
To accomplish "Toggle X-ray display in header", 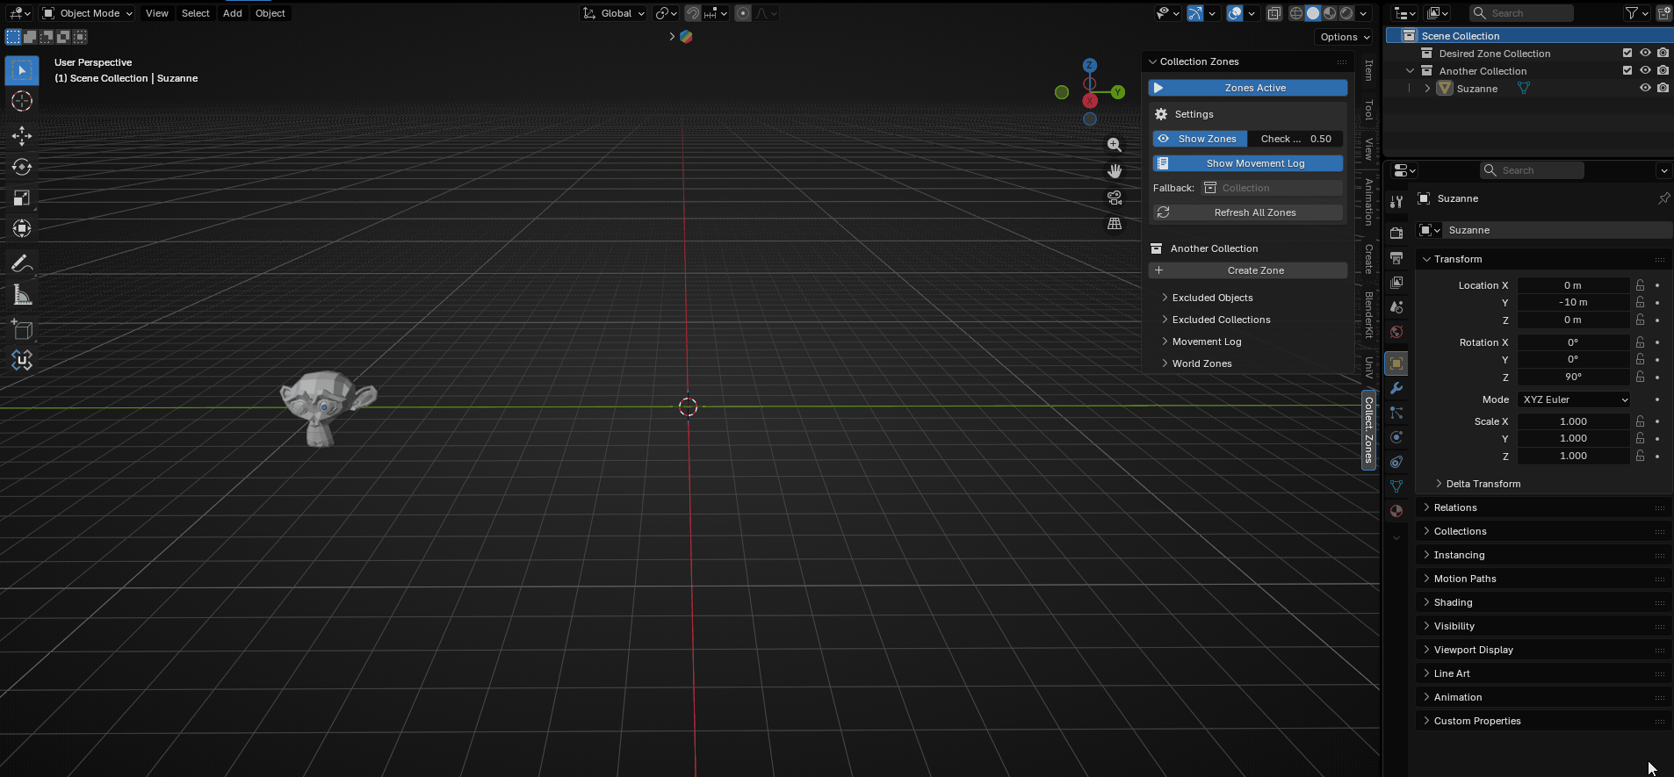I will pos(1274,13).
